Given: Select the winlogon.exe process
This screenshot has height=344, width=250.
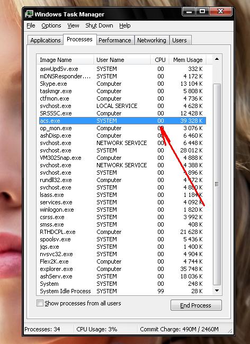Looking at the screenshot, I should click(121, 210).
